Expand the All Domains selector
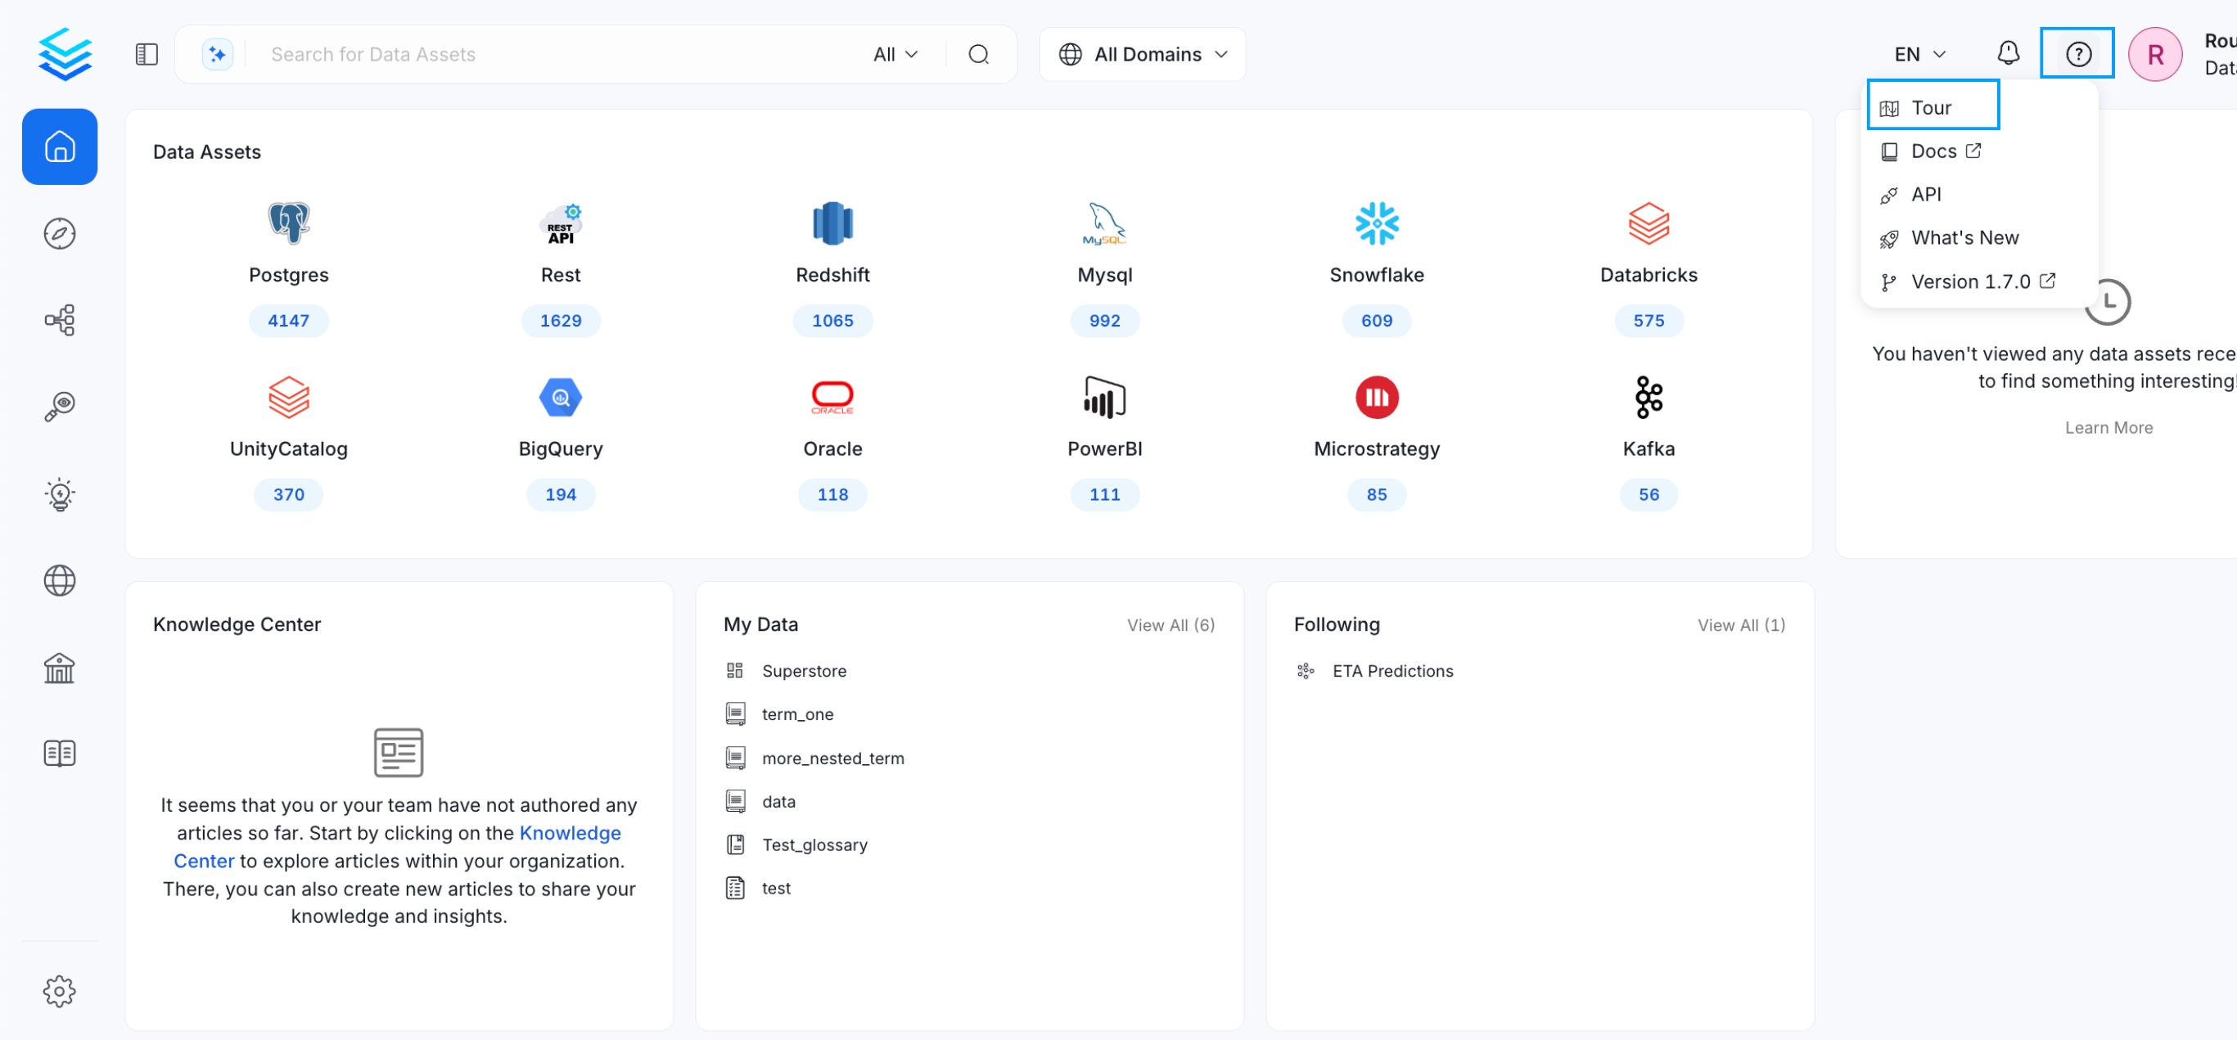Screen dimensions: 2237x1040 1142,53
